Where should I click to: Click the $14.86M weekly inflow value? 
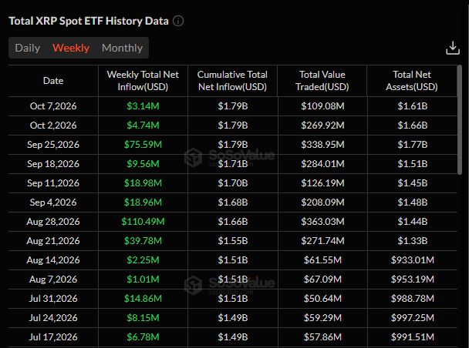pyautogui.click(x=143, y=299)
